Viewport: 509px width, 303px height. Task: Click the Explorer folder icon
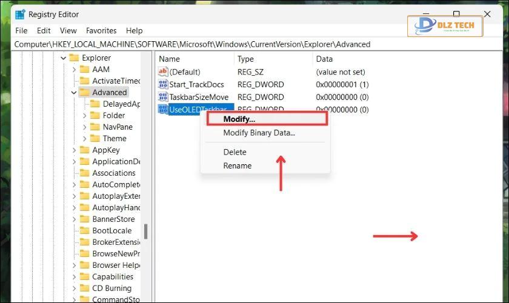click(74, 58)
